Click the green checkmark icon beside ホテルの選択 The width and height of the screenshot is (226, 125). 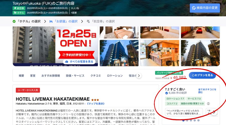pyautogui.click(x=14, y=21)
